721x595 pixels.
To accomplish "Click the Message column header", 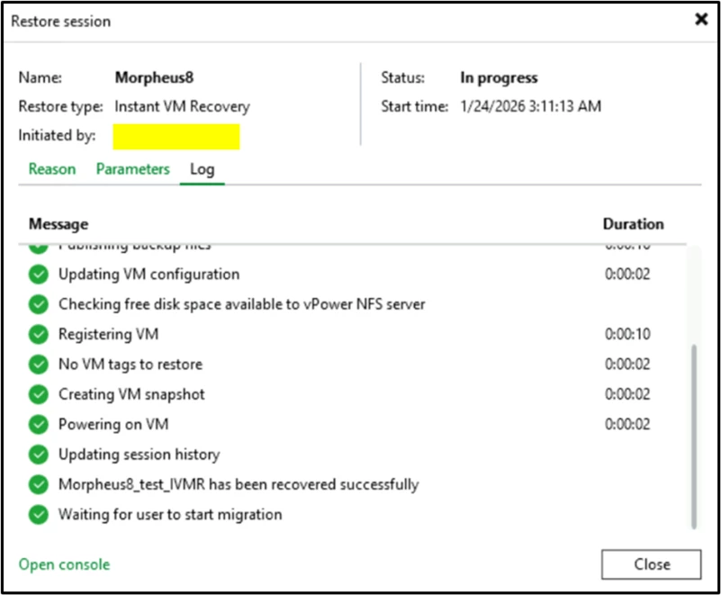I will coord(59,224).
